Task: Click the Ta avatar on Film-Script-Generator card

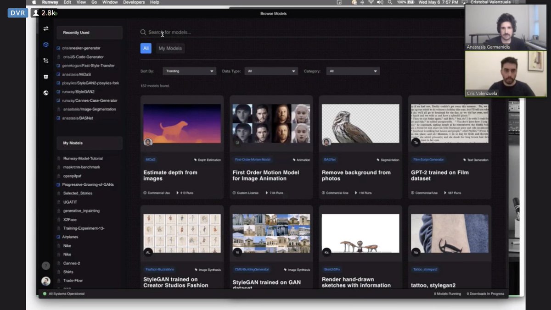Action: pyautogui.click(x=416, y=142)
